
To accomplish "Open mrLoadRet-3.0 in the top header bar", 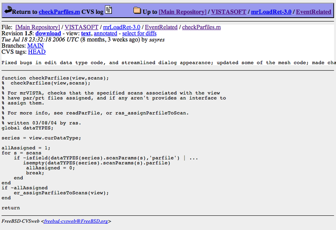I will (270, 12).
